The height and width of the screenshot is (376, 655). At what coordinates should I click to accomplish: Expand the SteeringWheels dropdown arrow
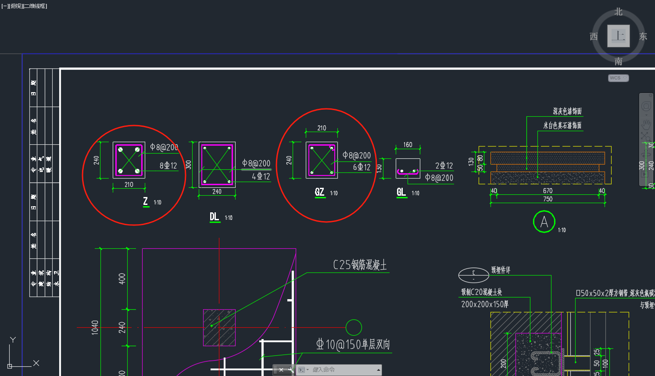click(646, 115)
